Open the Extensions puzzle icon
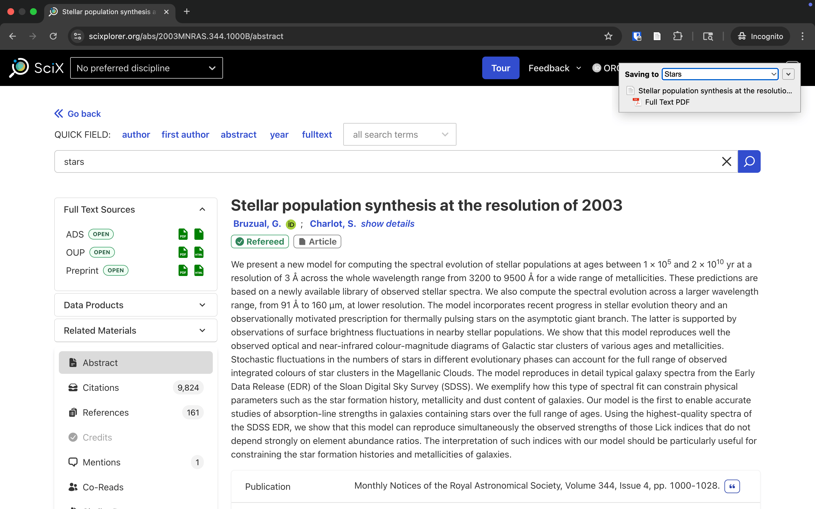The image size is (815, 509). tap(677, 36)
